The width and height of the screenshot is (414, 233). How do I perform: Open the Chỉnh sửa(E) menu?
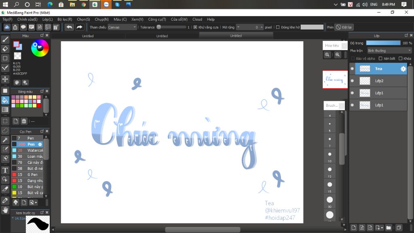pos(27,19)
